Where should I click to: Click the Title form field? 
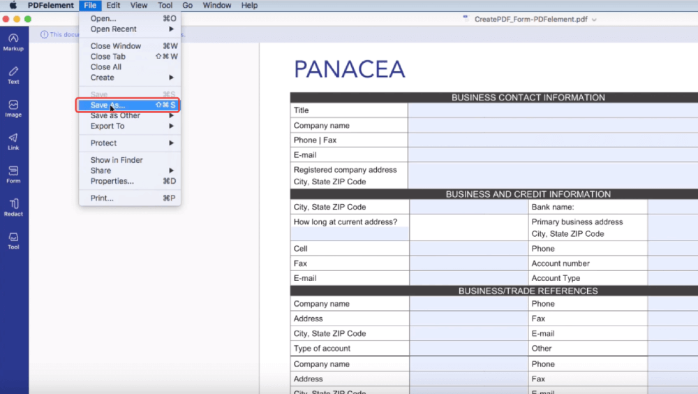pyautogui.click(x=551, y=110)
